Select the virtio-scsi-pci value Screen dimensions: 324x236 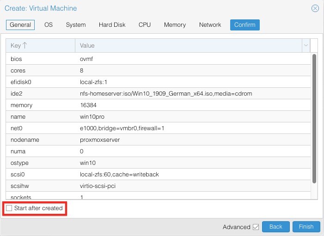pyautogui.click(x=98, y=186)
